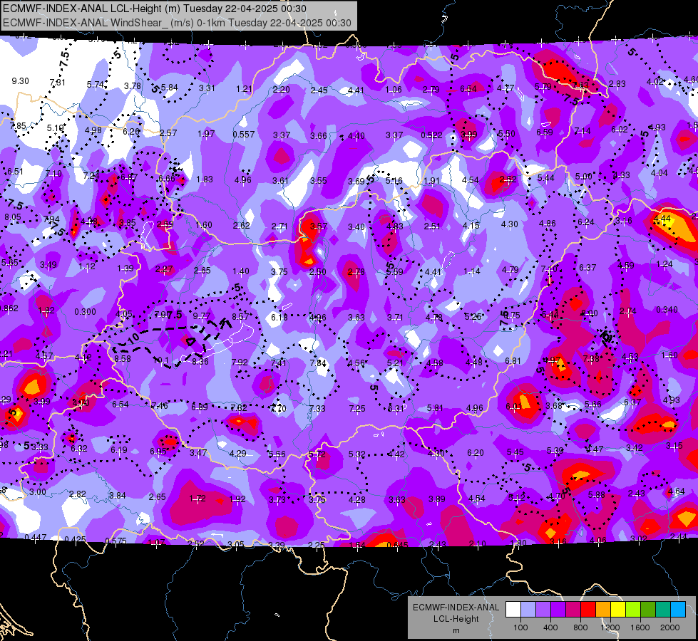
Task: Click the wind shear value 7.92
Action: [240, 362]
